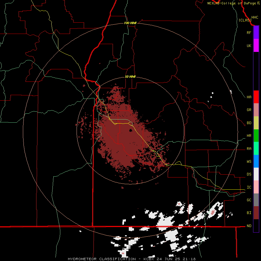The height and width of the screenshot is (261, 261).
Task: Click the DS legend label
Action: tap(249, 174)
